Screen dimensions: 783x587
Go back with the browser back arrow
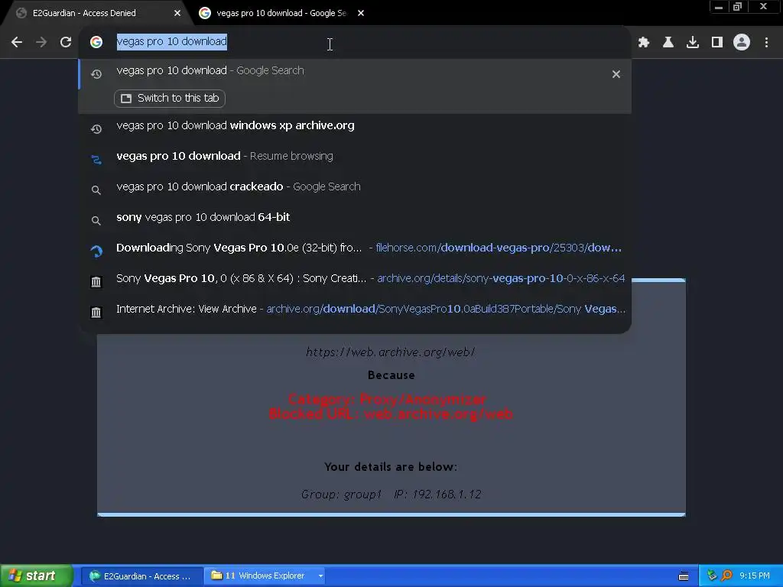point(17,43)
